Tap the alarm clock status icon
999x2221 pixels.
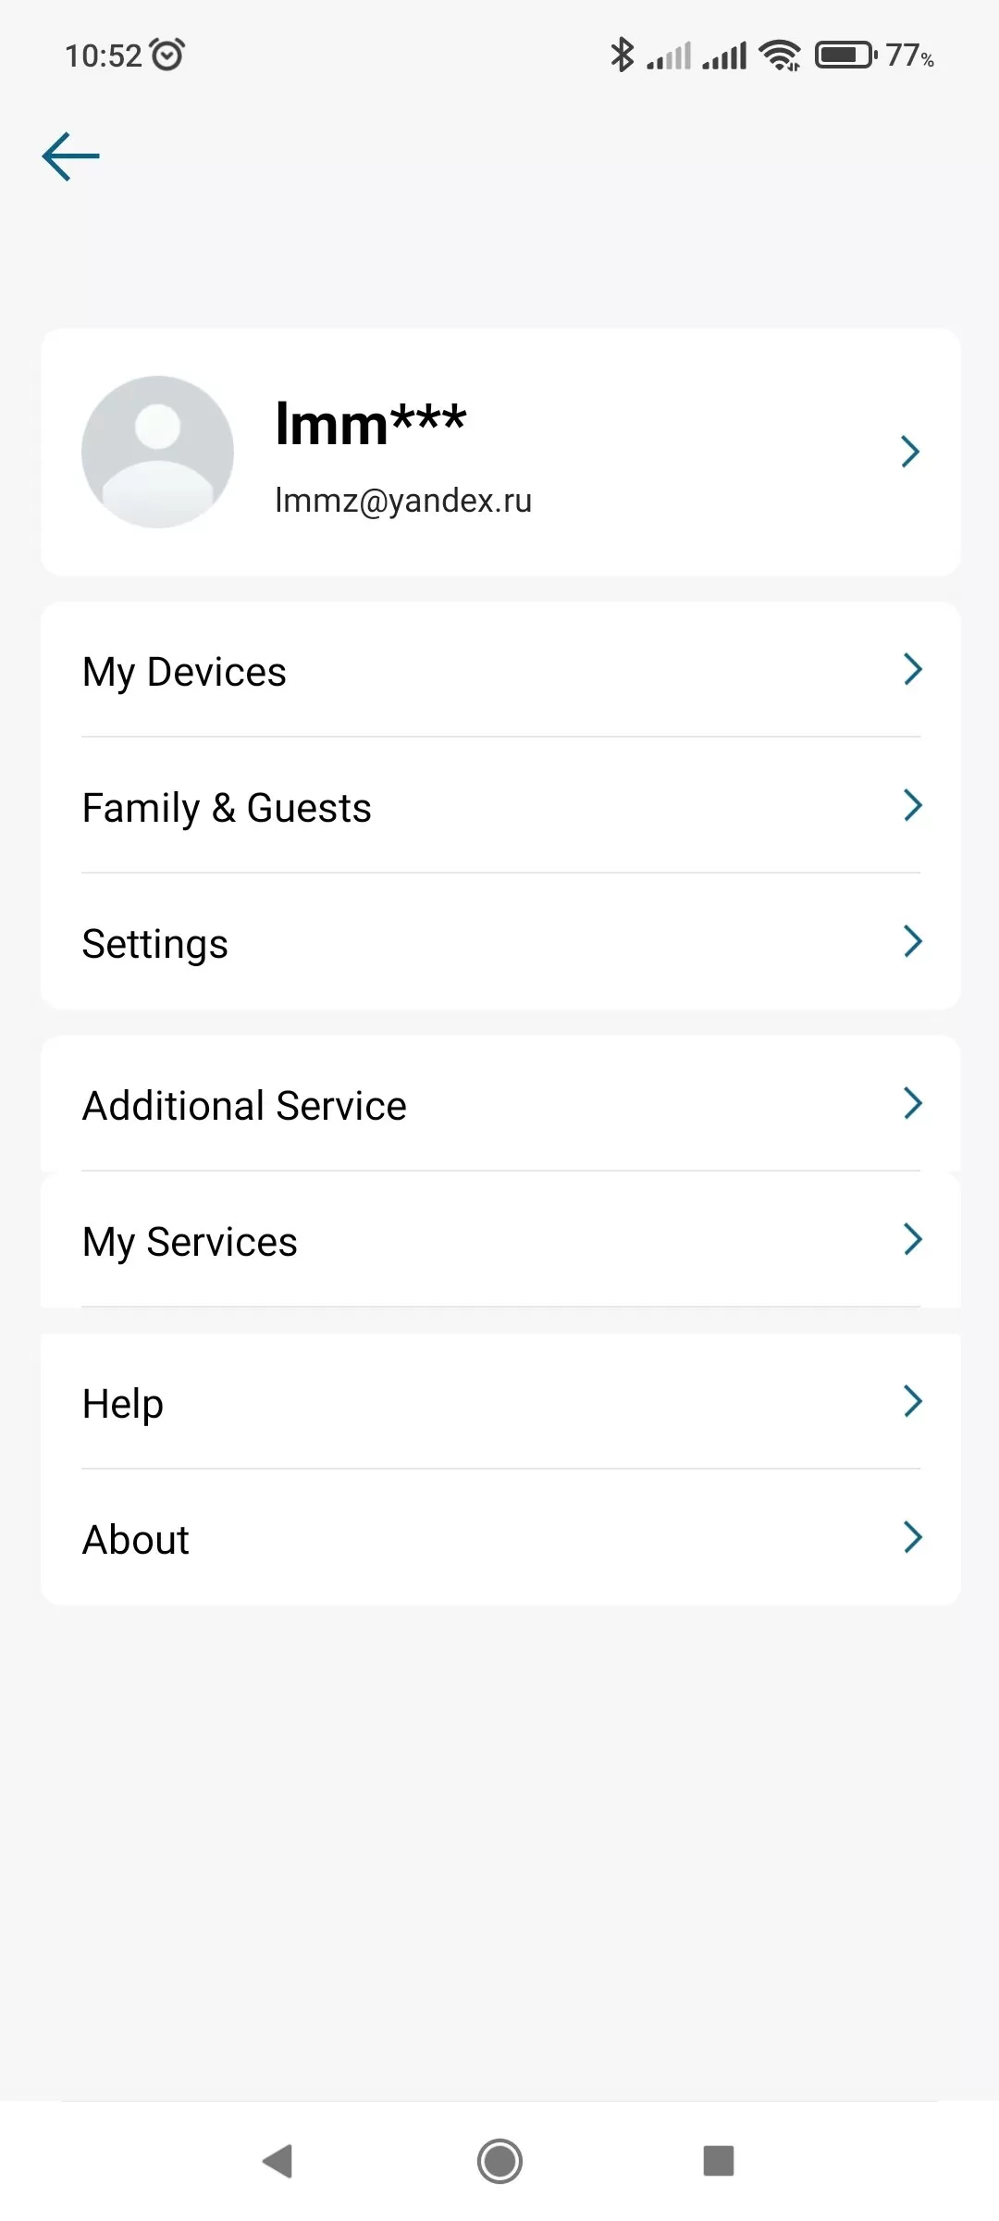pos(167,56)
